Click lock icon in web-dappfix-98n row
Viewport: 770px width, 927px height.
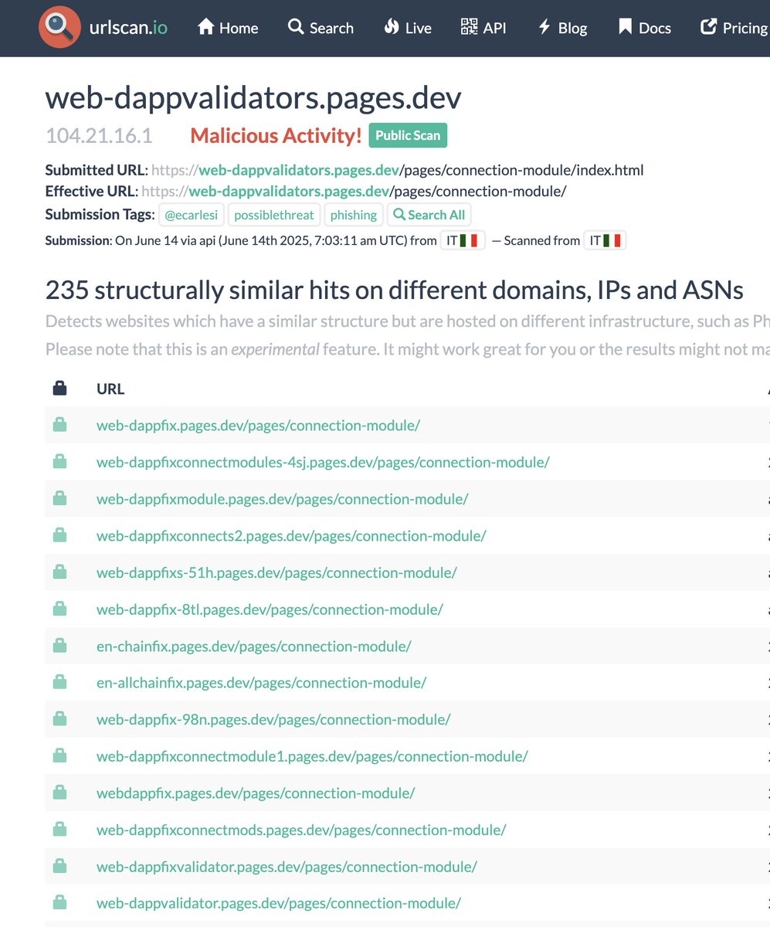coord(59,718)
